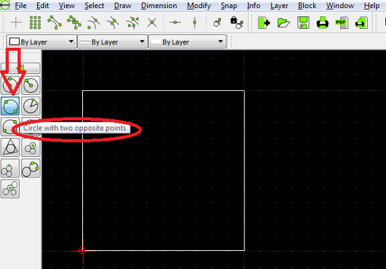
Task: Create a new drawing document
Action: pos(263,23)
